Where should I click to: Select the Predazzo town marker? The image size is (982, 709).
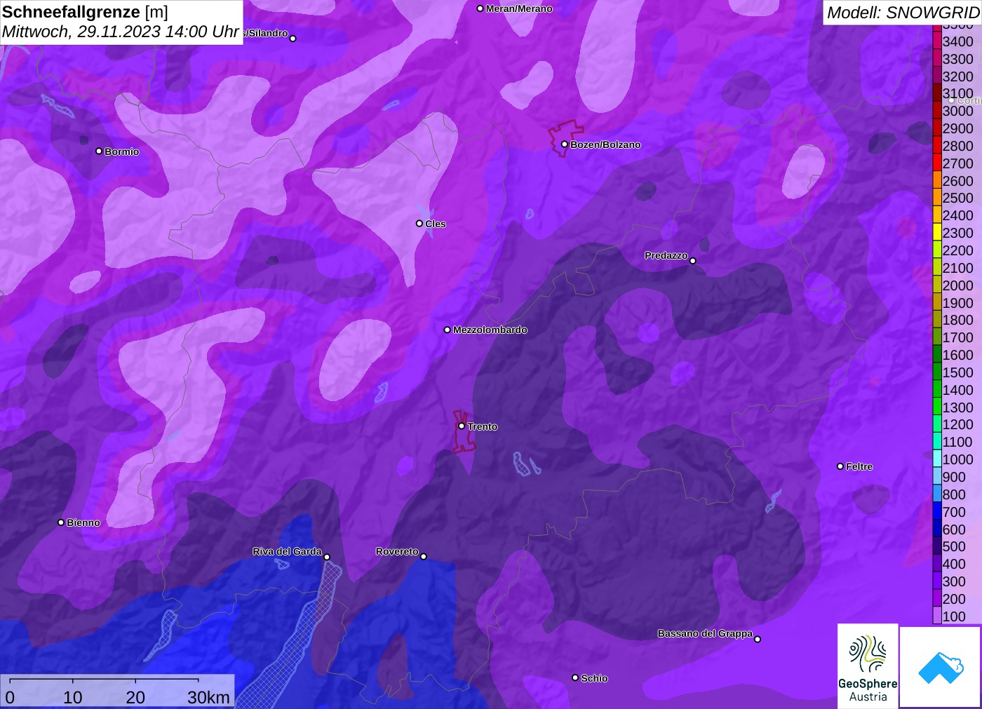(693, 260)
